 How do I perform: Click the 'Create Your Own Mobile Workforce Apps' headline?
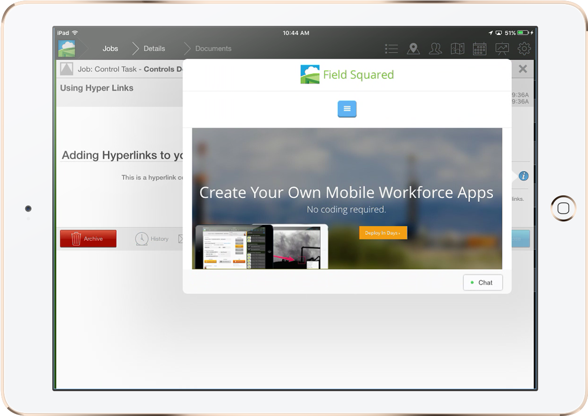point(346,193)
